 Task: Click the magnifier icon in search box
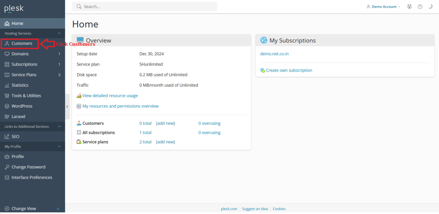tap(79, 6)
